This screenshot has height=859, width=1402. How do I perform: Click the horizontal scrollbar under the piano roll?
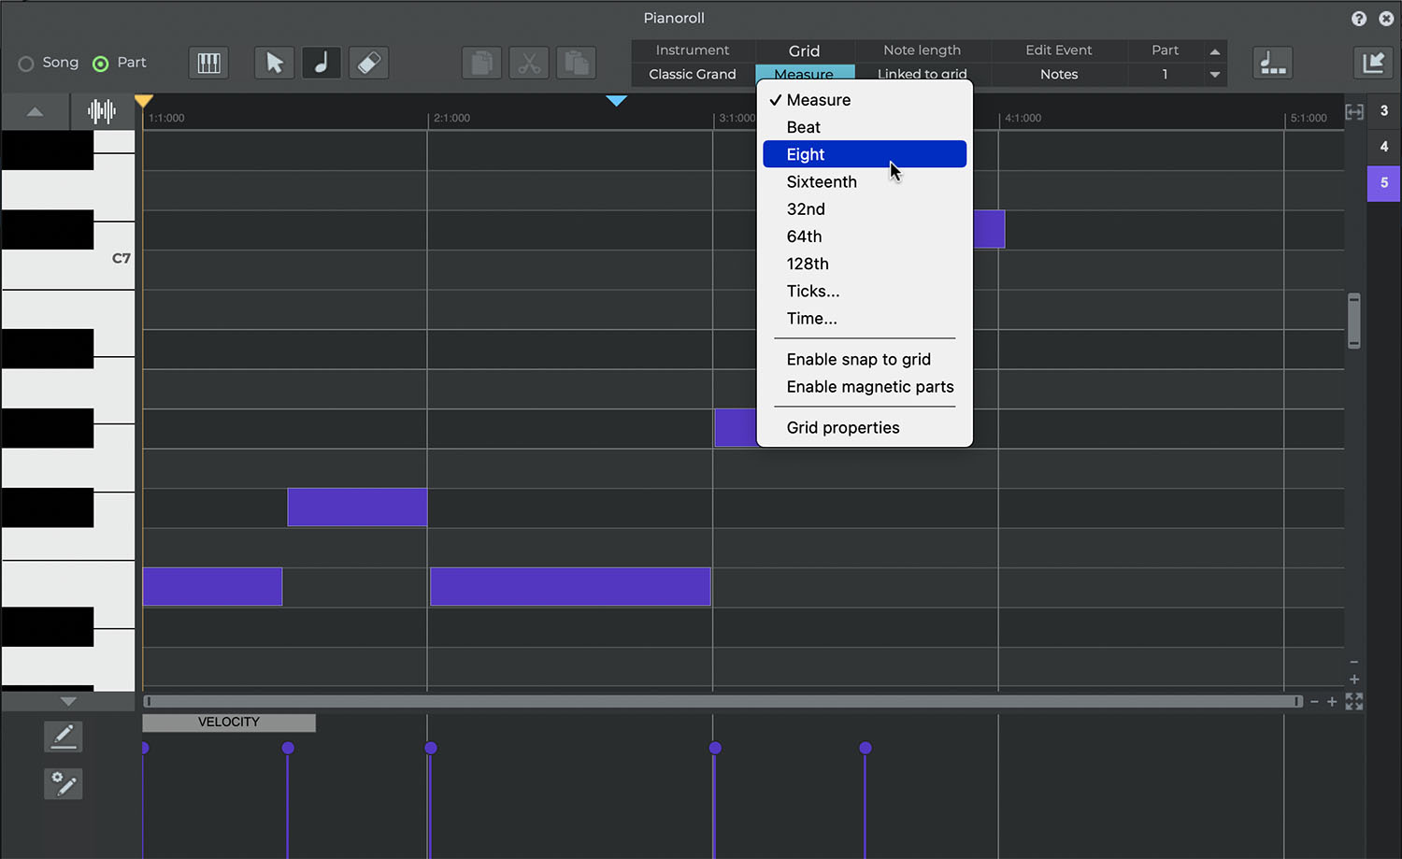[722, 701]
